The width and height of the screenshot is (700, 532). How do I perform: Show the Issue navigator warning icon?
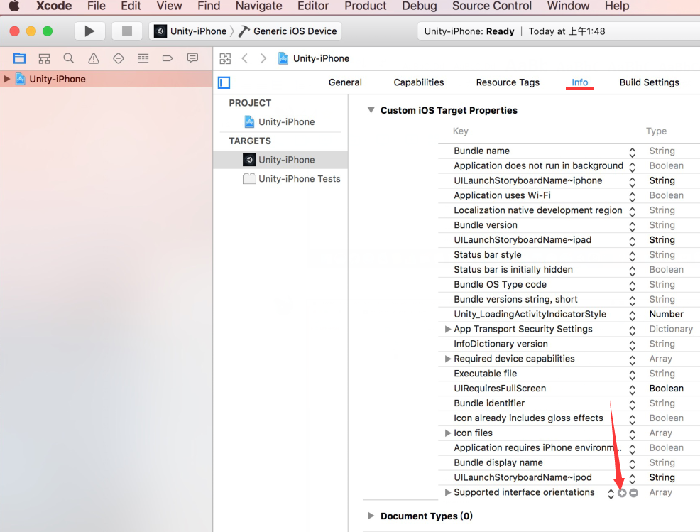pos(94,58)
